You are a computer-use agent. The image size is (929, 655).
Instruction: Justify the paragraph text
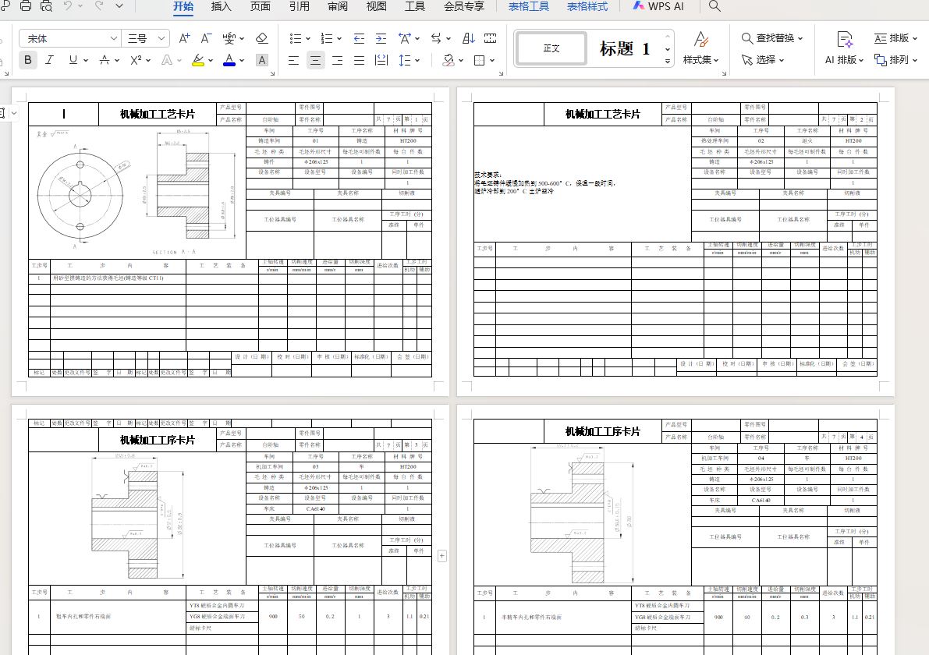pyautogui.click(x=359, y=60)
